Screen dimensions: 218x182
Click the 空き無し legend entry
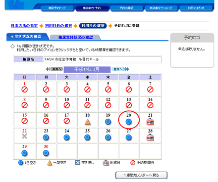pos(85,163)
